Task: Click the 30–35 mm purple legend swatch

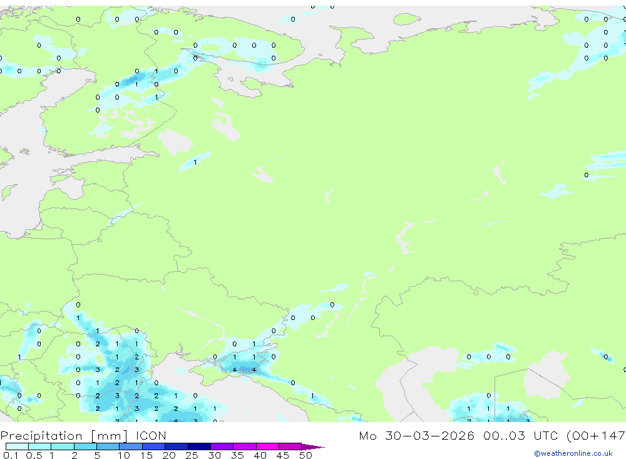Action: pyautogui.click(x=222, y=446)
